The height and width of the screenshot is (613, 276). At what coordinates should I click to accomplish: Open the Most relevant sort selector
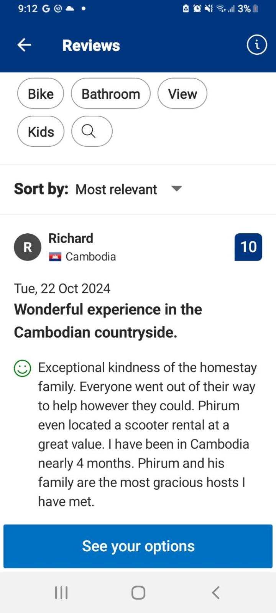[116, 189]
